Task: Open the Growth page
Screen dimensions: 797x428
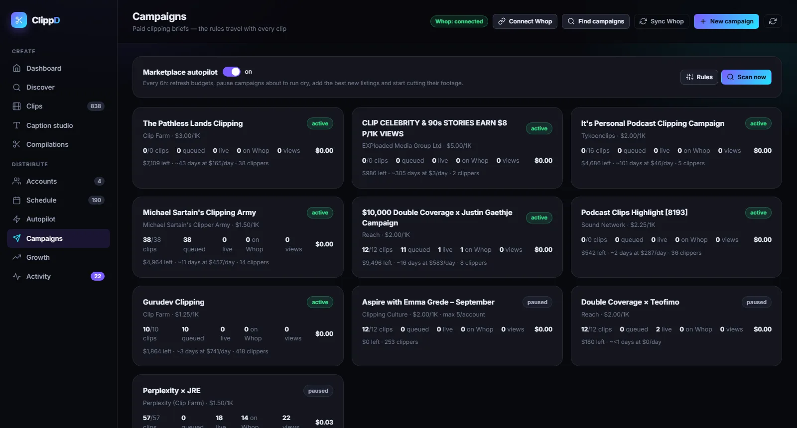Action: coord(58,257)
